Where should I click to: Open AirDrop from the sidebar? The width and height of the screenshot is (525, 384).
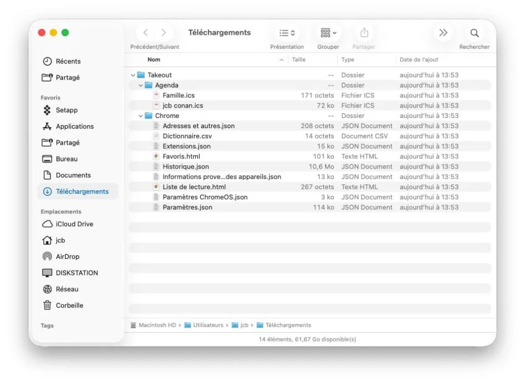(x=67, y=256)
